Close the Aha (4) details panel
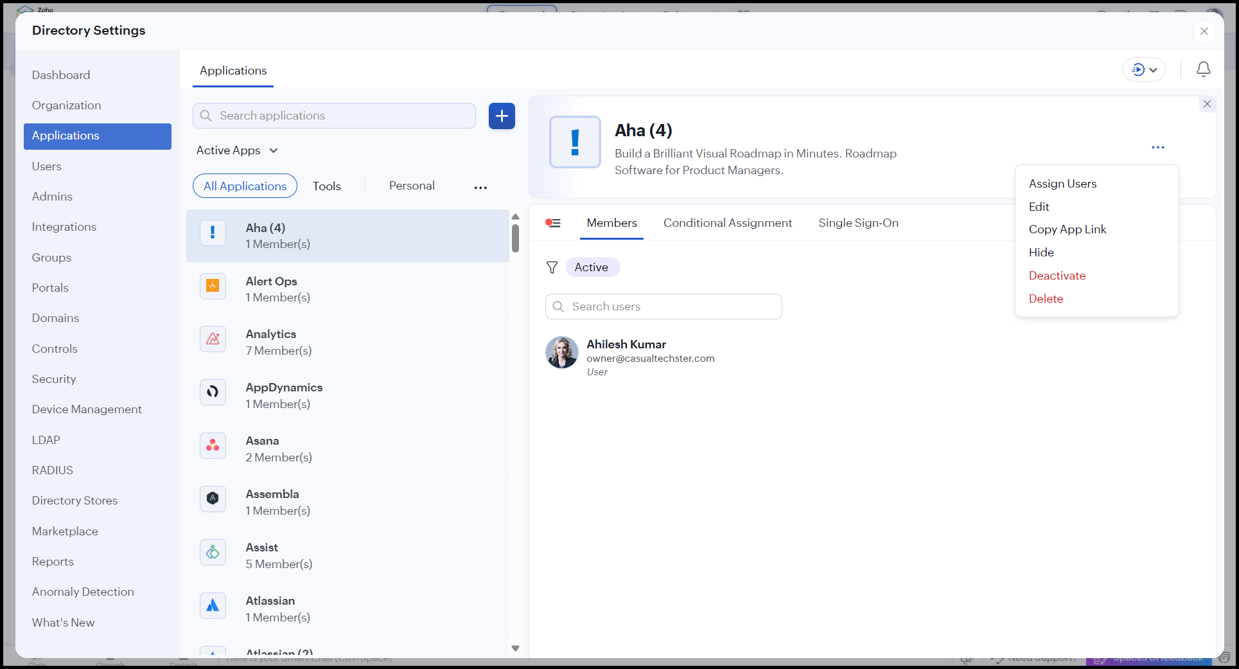1239x669 pixels. (x=1207, y=103)
